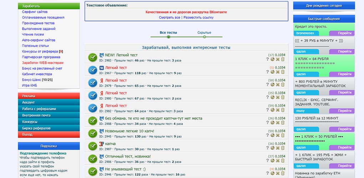Click the X icon for test ID 2979
Image resolution: width=364 pixels, height=178 pixels.
pyautogui.click(x=278, y=84)
